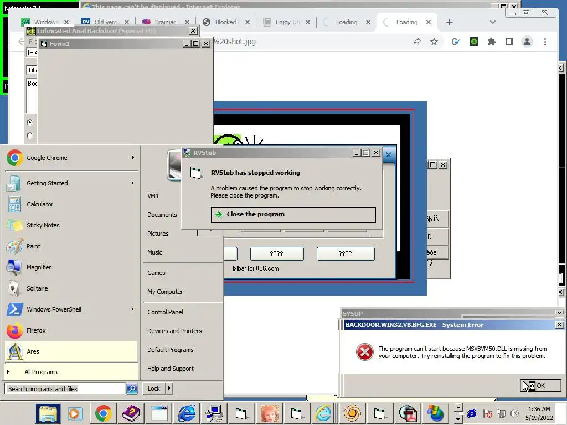Click the middle ???? button

tap(277, 253)
